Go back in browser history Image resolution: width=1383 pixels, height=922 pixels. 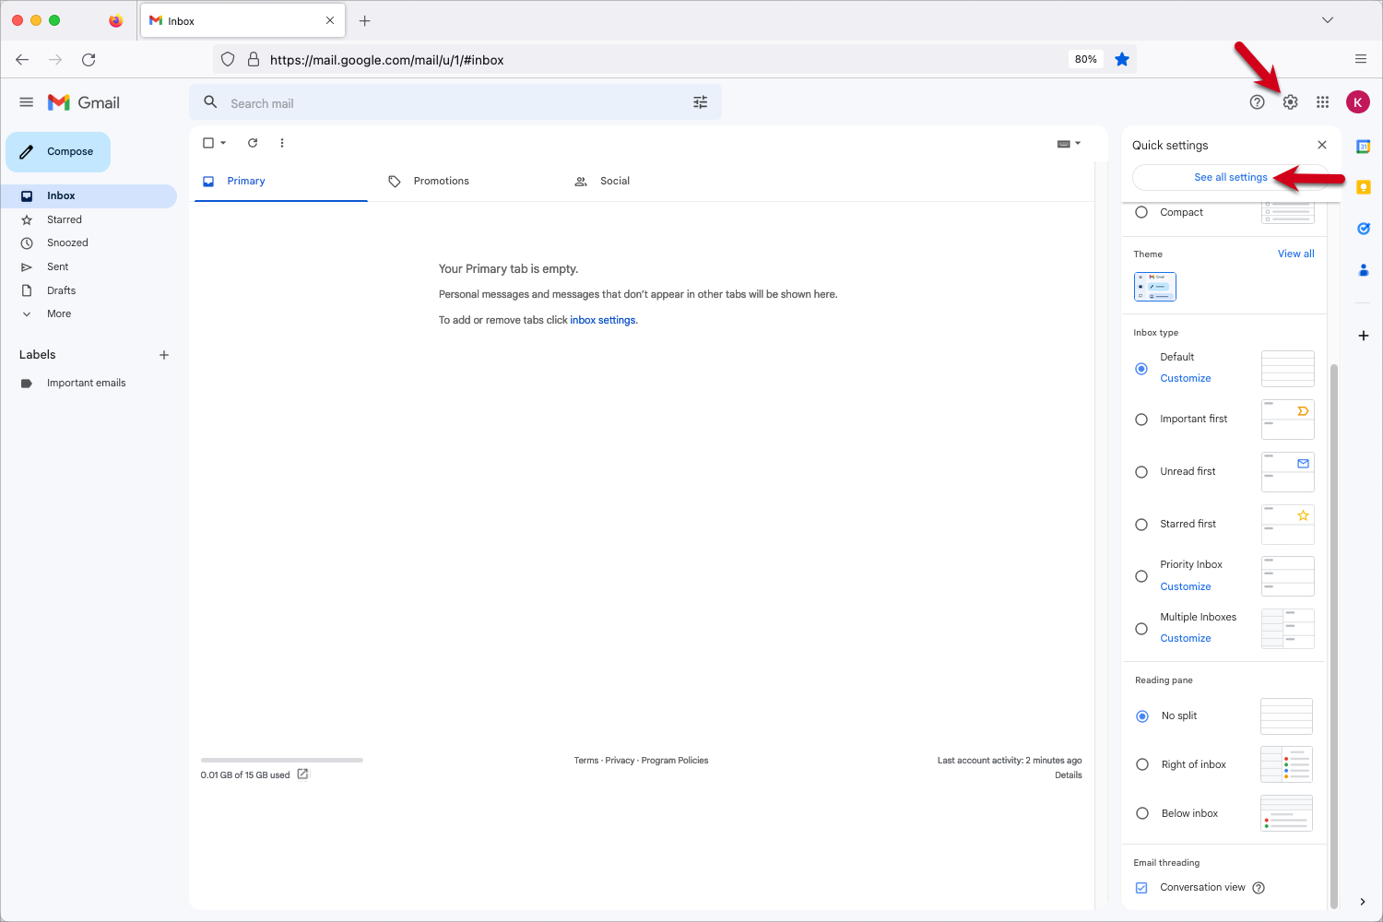22,60
